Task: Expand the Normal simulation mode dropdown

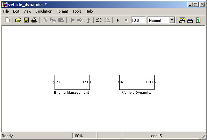Action: tap(172, 20)
